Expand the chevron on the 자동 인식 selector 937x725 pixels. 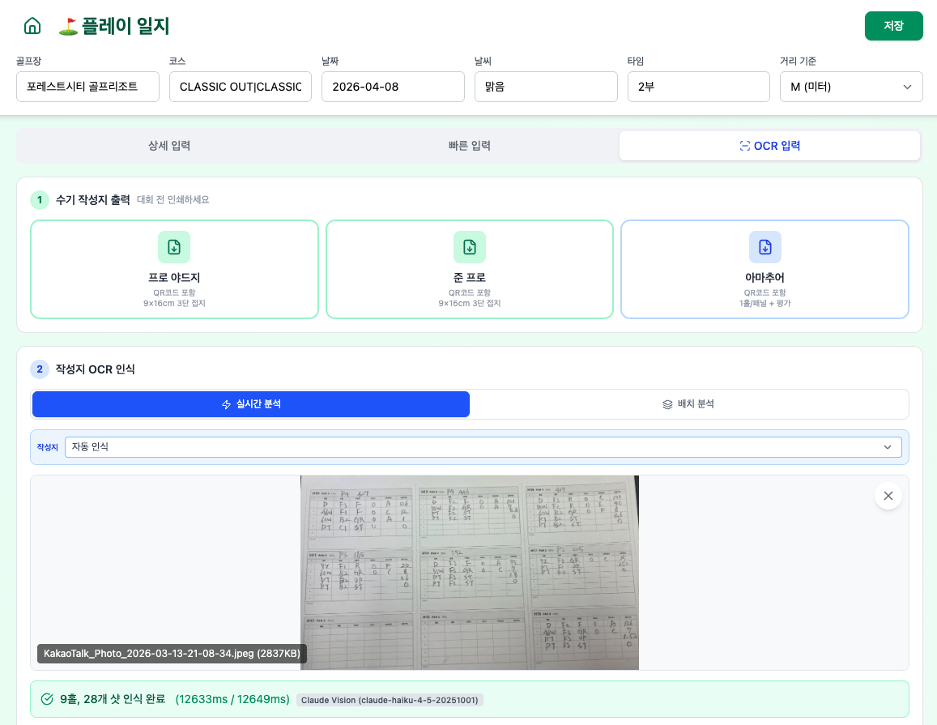(888, 447)
